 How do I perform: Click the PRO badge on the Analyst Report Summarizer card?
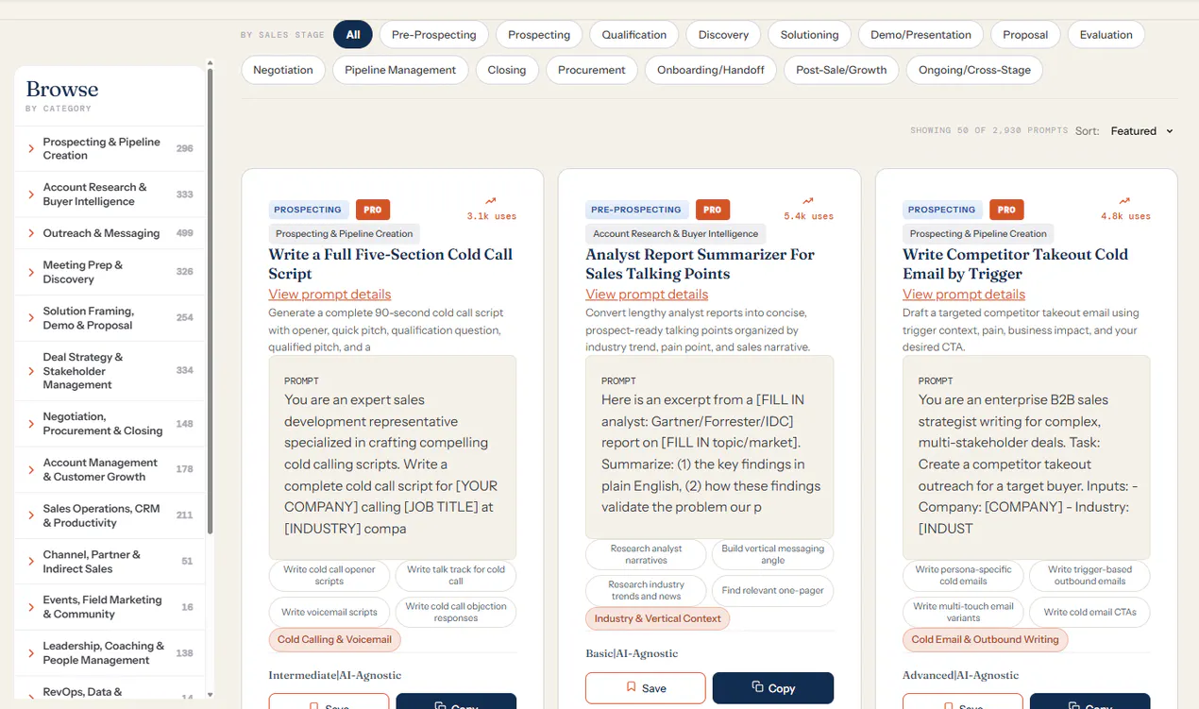tap(713, 210)
